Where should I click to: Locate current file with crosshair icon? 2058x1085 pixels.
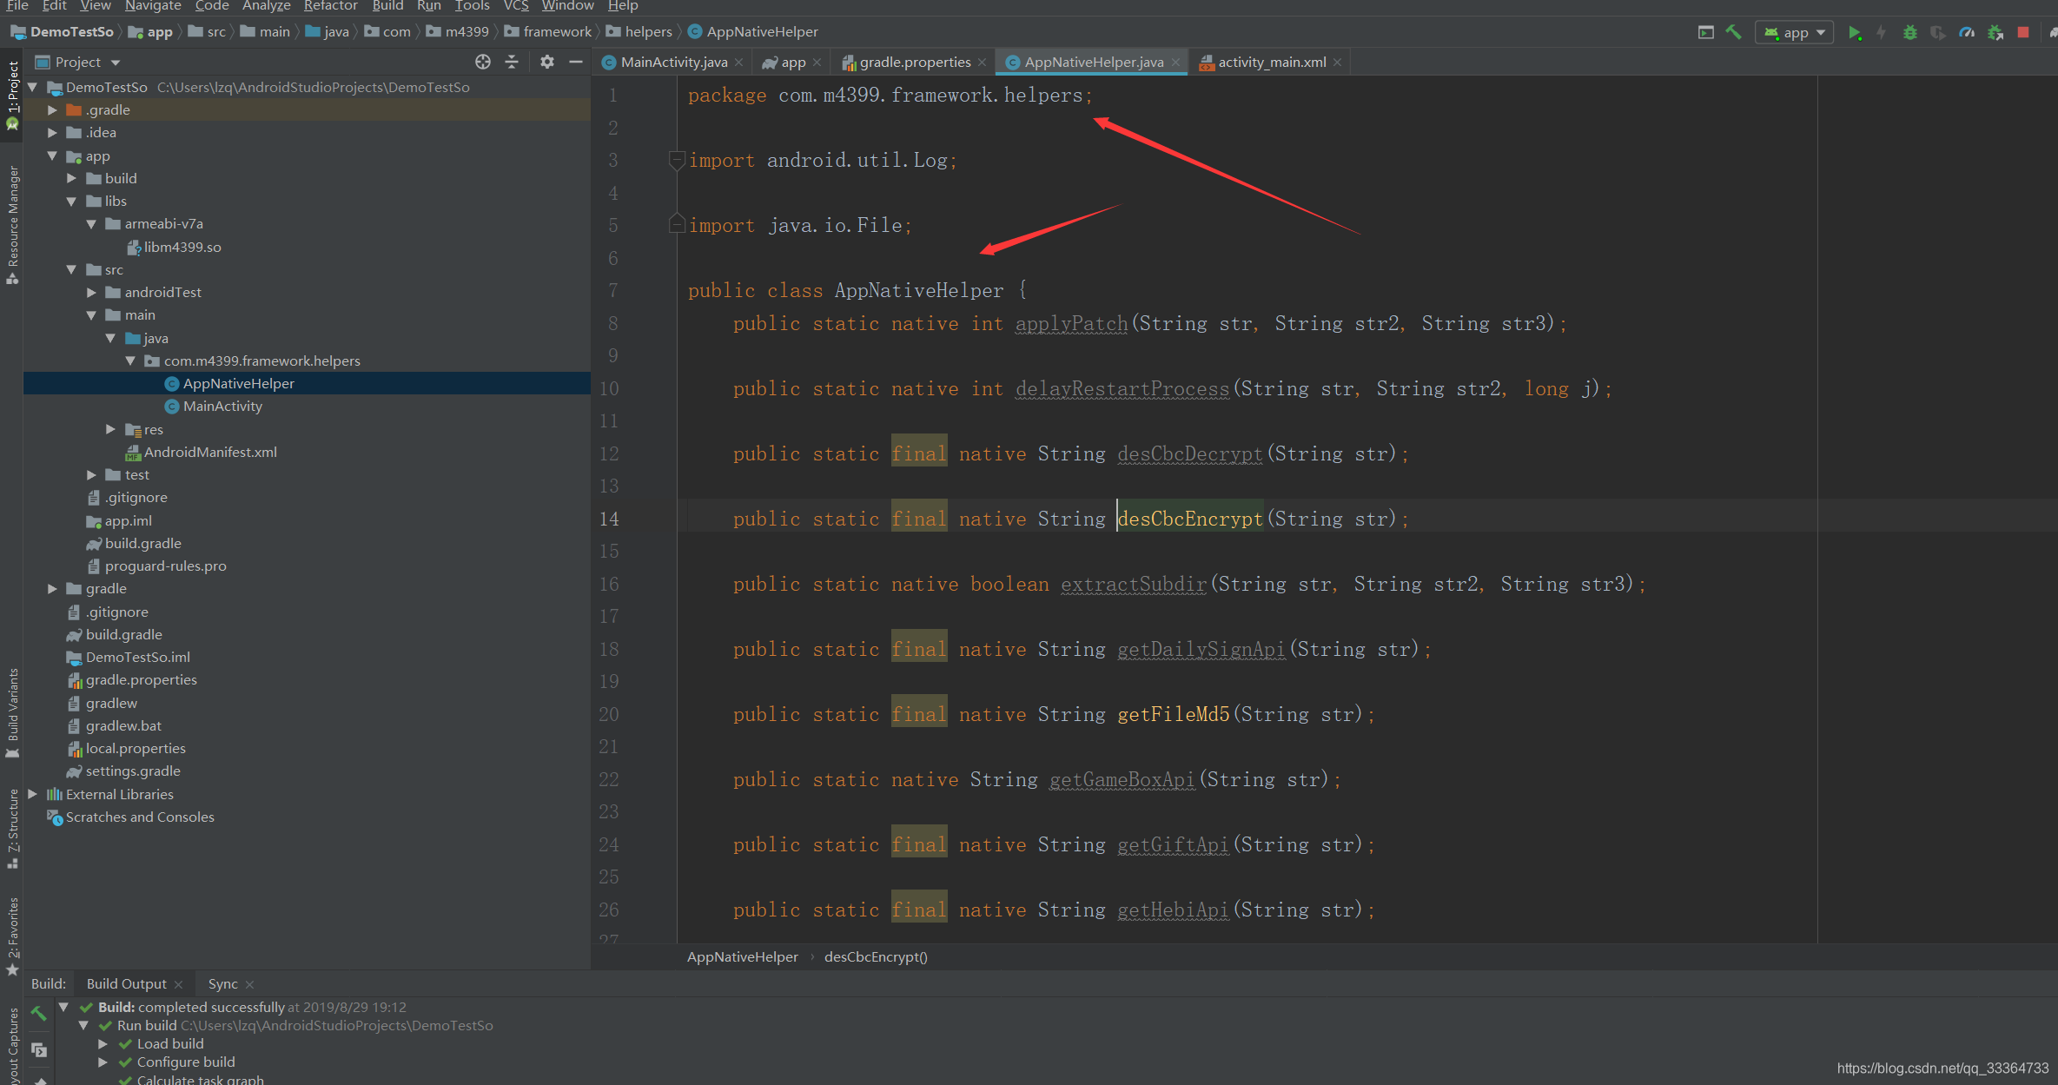point(483,62)
